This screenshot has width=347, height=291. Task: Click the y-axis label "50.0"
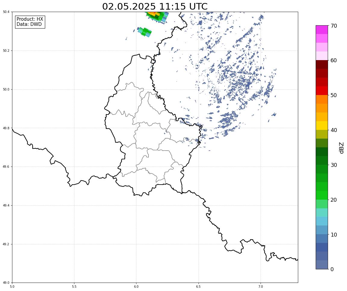tap(6, 89)
